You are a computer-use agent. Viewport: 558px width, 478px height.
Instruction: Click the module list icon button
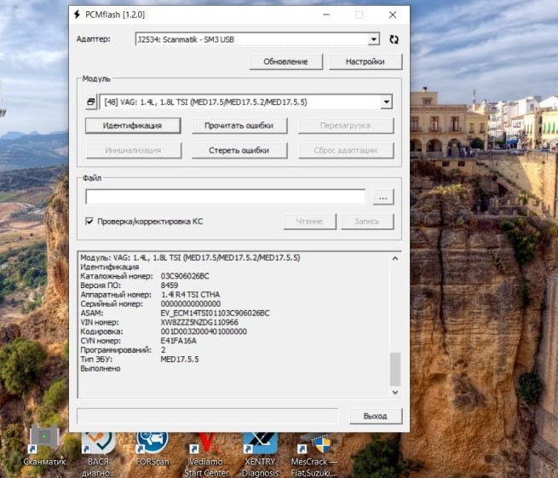pos(91,102)
